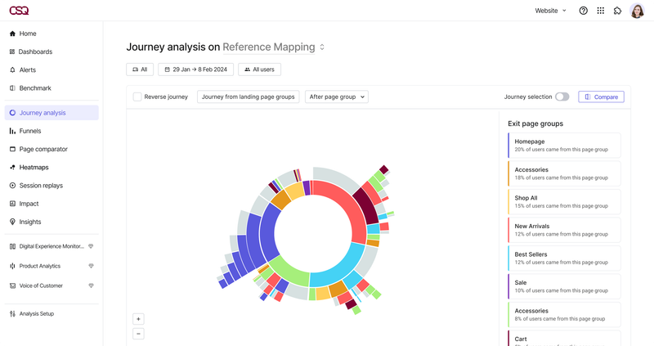Expand the Website dropdown
Image resolution: width=654 pixels, height=346 pixels.
(x=550, y=11)
